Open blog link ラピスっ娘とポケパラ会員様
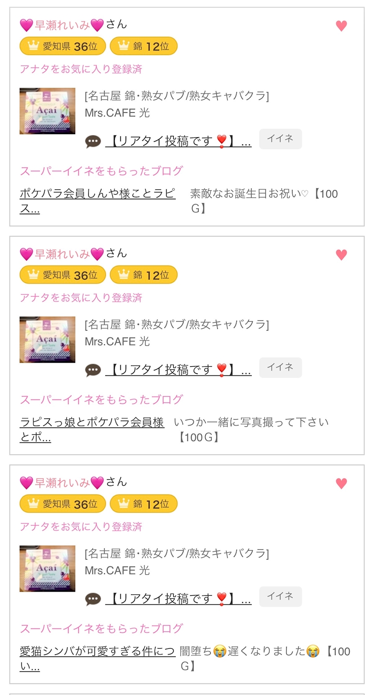 click(92, 429)
